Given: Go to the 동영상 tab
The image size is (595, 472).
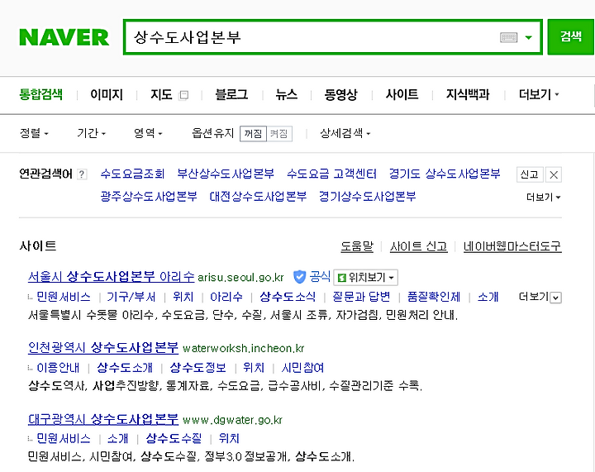Looking at the screenshot, I should pyautogui.click(x=340, y=94).
